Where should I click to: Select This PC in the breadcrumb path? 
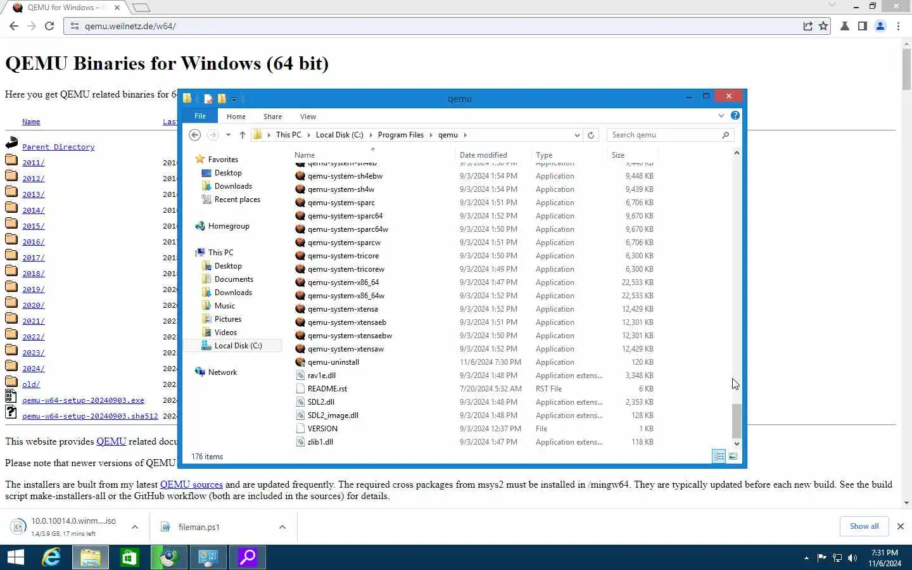click(x=288, y=135)
